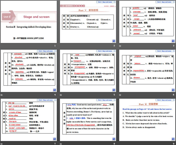Click the blue corner button on slide 3

click(x=173, y=40)
